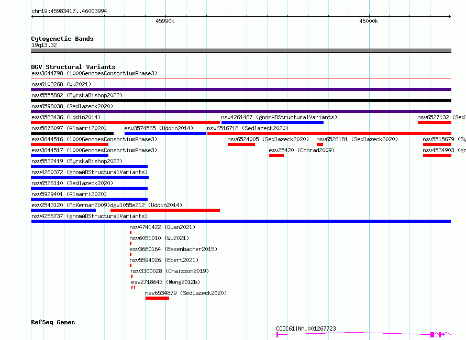Select the esv25420 (Conrad2009) variant bar
Viewport: 466px width, 340px height.
(x=276, y=155)
